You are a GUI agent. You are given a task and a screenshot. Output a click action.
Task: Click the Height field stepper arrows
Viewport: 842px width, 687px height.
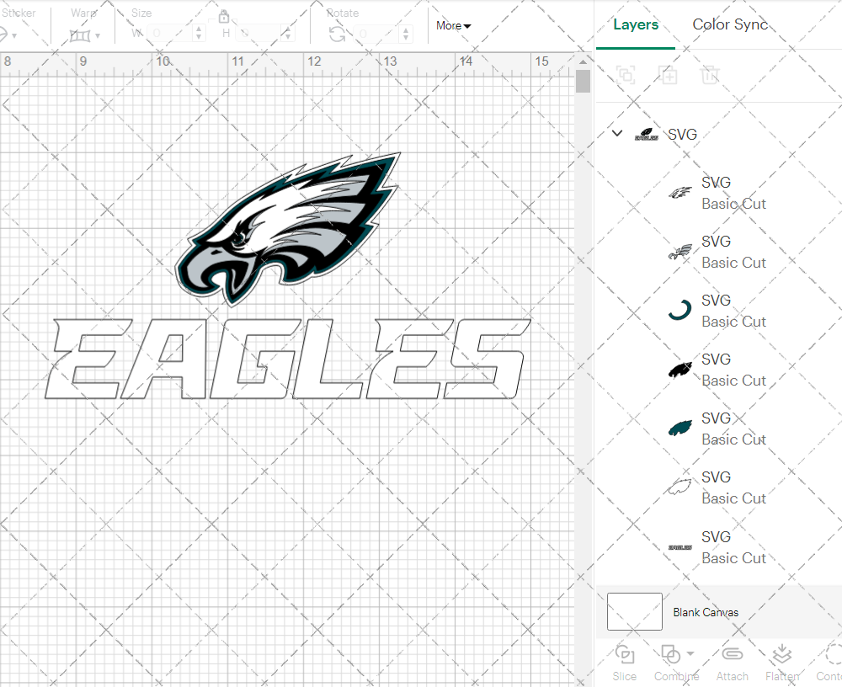pos(287,34)
